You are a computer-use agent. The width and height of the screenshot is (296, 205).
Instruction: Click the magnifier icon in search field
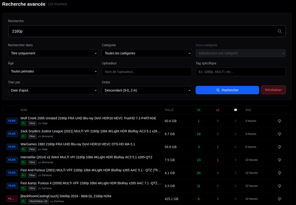[279, 31]
